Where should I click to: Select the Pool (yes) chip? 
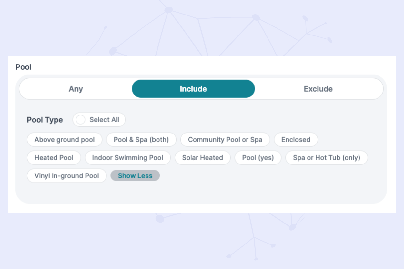258,158
